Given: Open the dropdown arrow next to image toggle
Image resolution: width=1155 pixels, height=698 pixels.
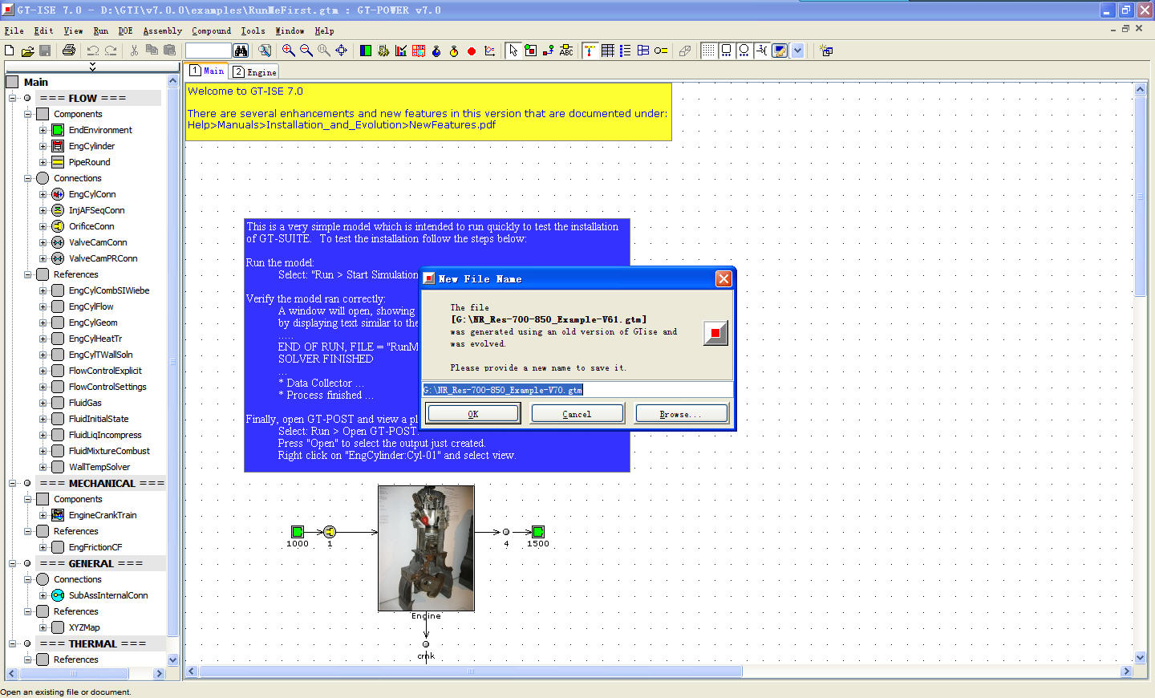Looking at the screenshot, I should click(x=797, y=51).
